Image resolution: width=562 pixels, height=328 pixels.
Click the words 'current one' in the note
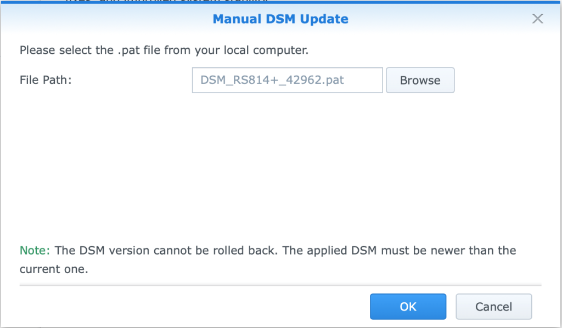tap(54, 269)
